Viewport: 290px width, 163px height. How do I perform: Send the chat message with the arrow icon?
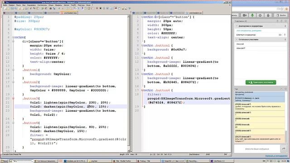click(284, 149)
